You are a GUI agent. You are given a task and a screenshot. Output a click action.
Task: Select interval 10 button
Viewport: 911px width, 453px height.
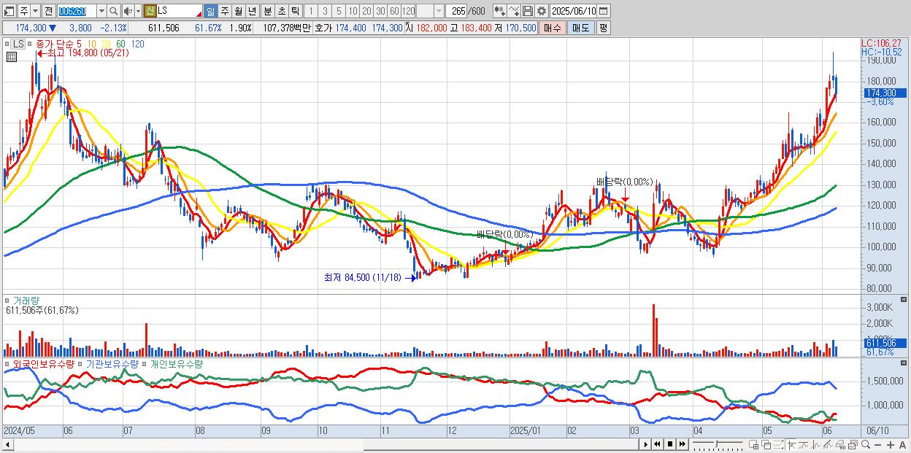[353, 12]
